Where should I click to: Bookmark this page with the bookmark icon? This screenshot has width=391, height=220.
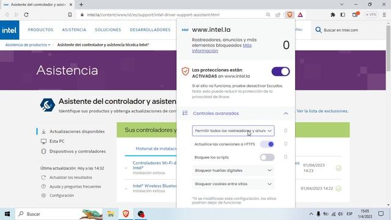(x=70, y=15)
